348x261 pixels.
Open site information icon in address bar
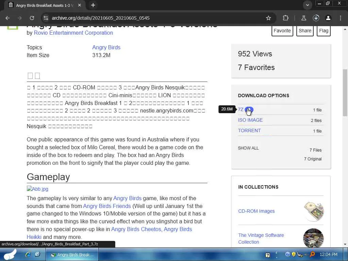pos(46,18)
